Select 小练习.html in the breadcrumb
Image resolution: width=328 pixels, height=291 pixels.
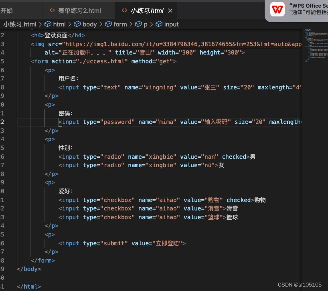[20, 24]
